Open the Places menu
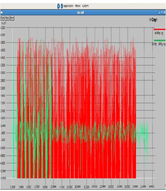Viewport: 166px width, 191px height. pyautogui.click(x=78, y=6)
